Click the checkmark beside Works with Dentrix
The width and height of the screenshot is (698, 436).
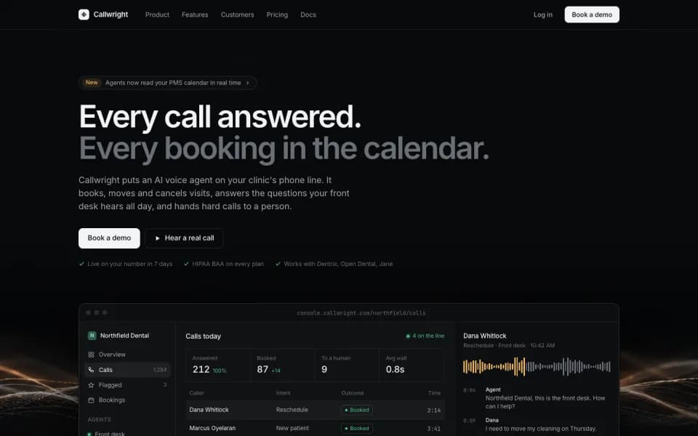278,264
